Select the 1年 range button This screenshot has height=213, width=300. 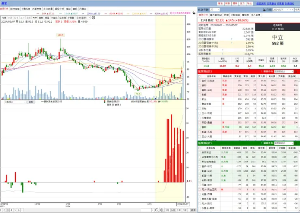coord(179,210)
